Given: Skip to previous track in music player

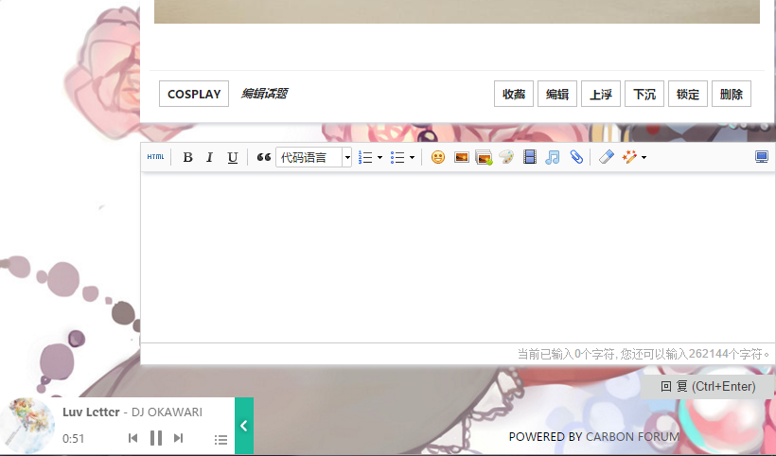Looking at the screenshot, I should (132, 438).
